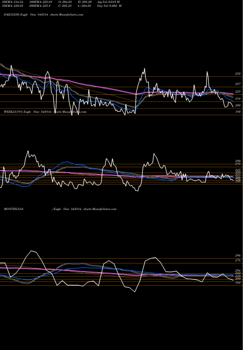The width and height of the screenshot is (243, 350).
Task: Click the 276 price label on monthly chart
Action: tap(238, 261)
